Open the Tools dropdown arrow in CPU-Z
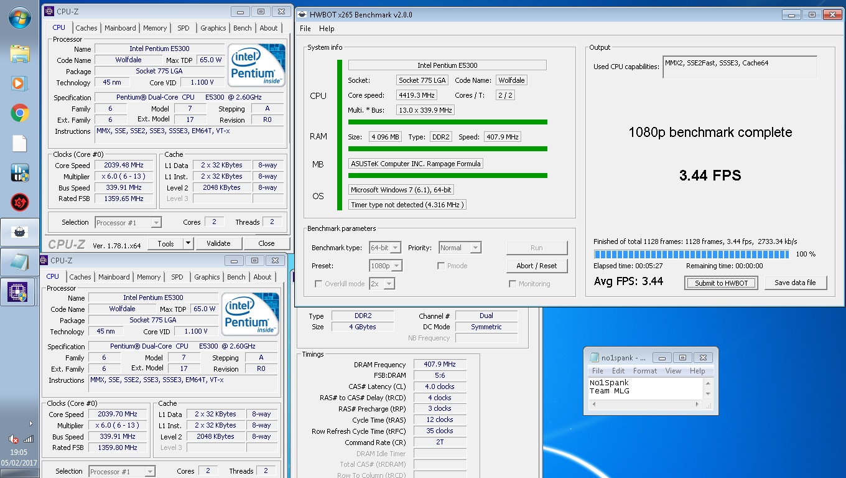The width and height of the screenshot is (846, 478). tap(188, 243)
